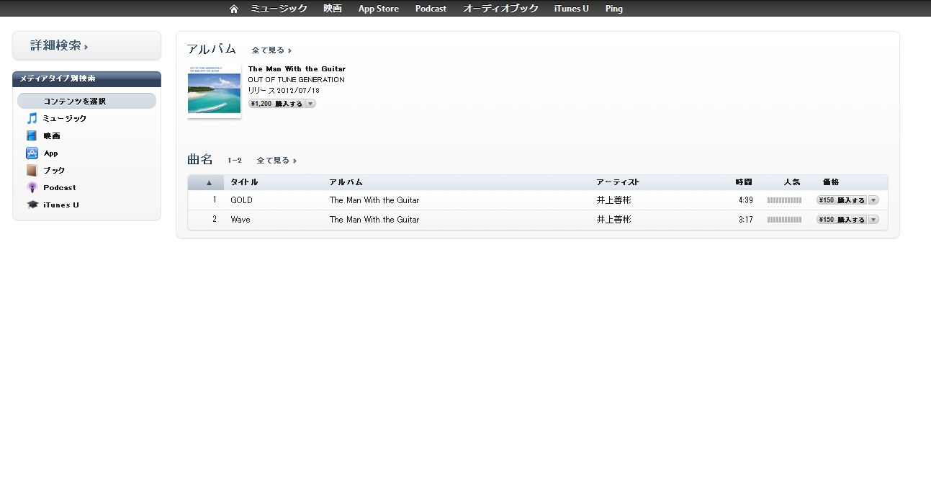931x497 pixels.
Task: Click OUT OF TUNE GENERATION artist name
Action: 297,79
